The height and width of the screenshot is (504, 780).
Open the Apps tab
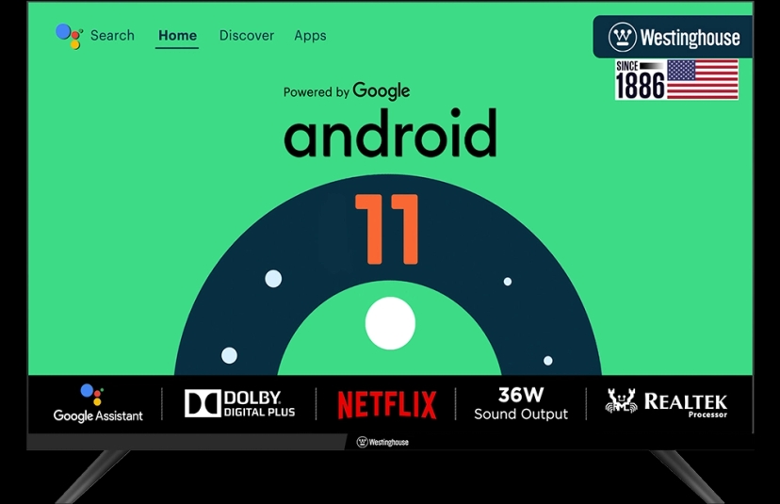pos(310,37)
